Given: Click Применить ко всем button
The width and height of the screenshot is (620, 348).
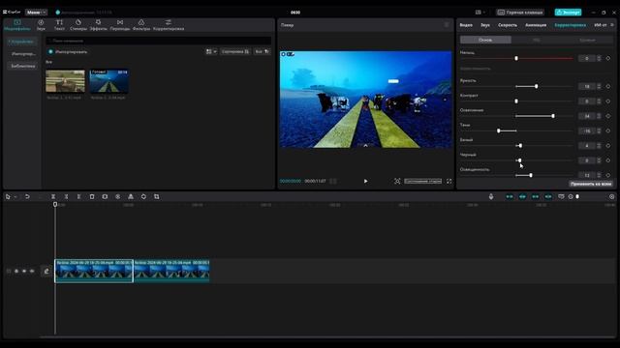Looking at the screenshot, I should pos(591,184).
